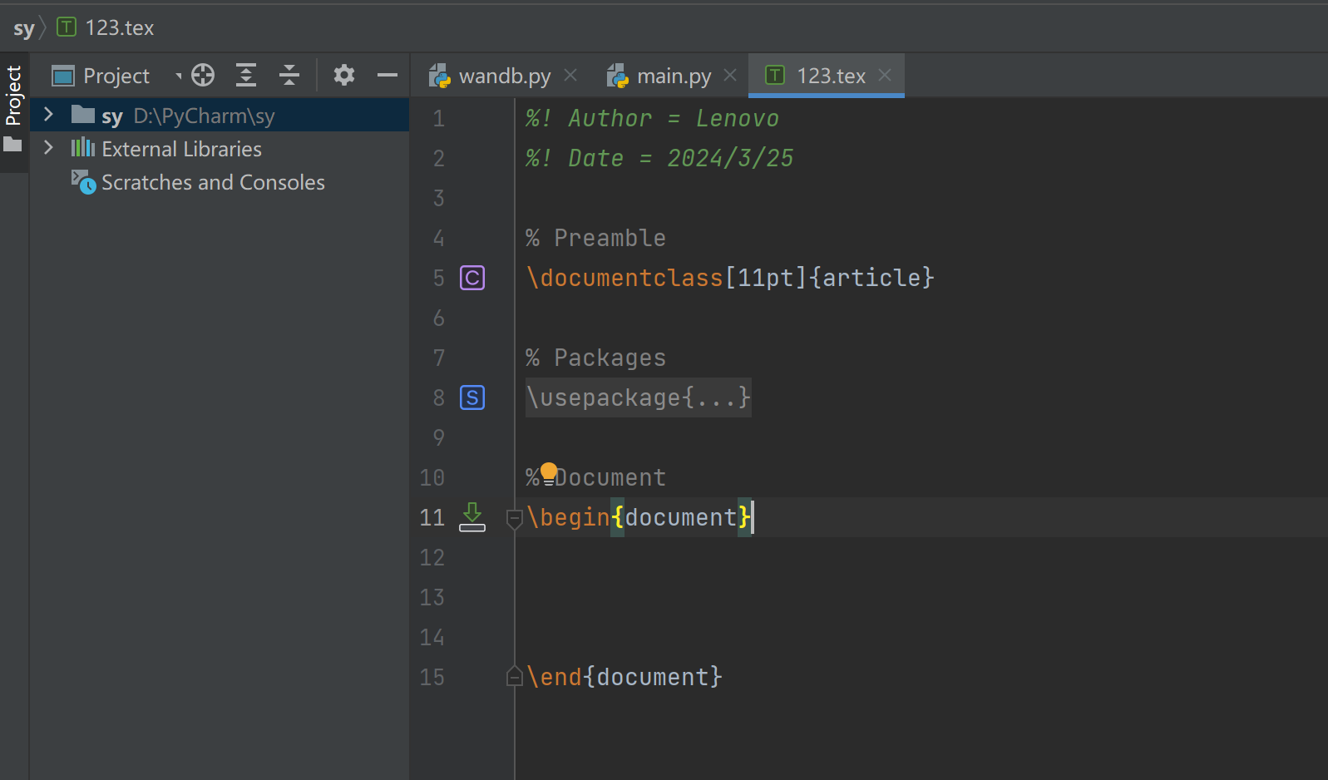Switch to the main.py tab
The width and height of the screenshot is (1328, 780).
[x=673, y=77]
